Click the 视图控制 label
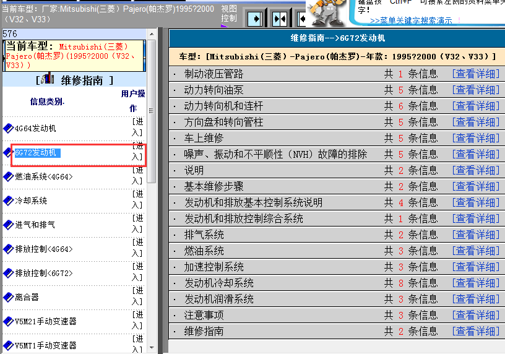The width and height of the screenshot is (505, 354). pyautogui.click(x=228, y=14)
